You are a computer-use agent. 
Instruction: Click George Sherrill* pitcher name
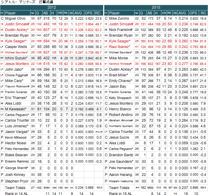(x=16, y=168)
